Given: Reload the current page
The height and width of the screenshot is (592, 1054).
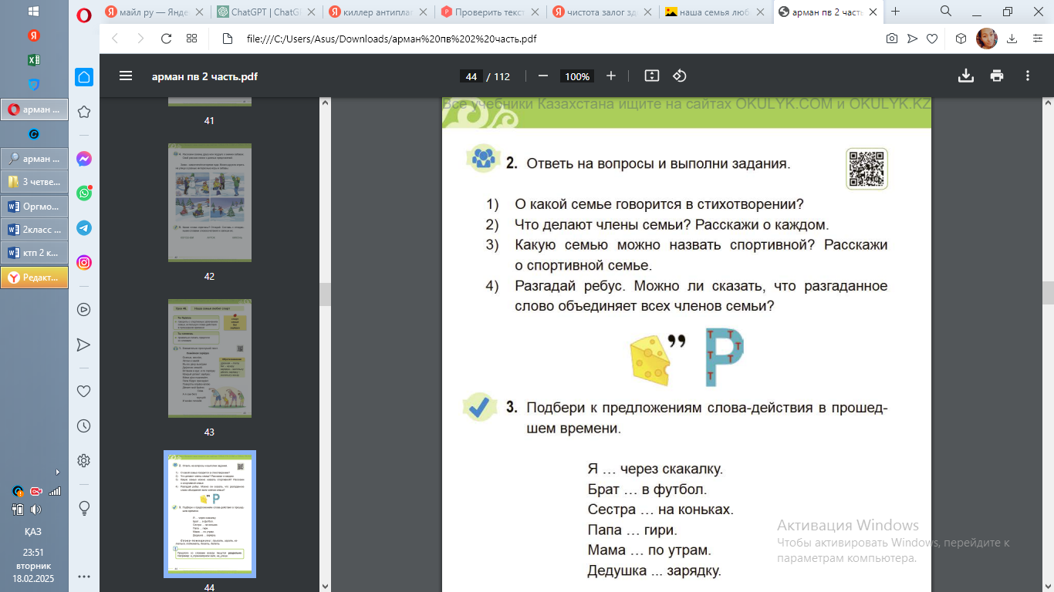Looking at the screenshot, I should 166,39.
